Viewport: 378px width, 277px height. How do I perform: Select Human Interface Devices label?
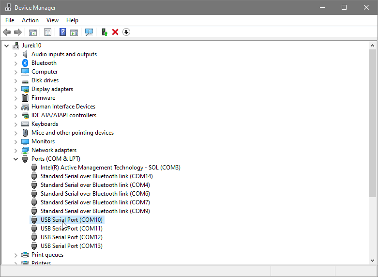pos(63,107)
